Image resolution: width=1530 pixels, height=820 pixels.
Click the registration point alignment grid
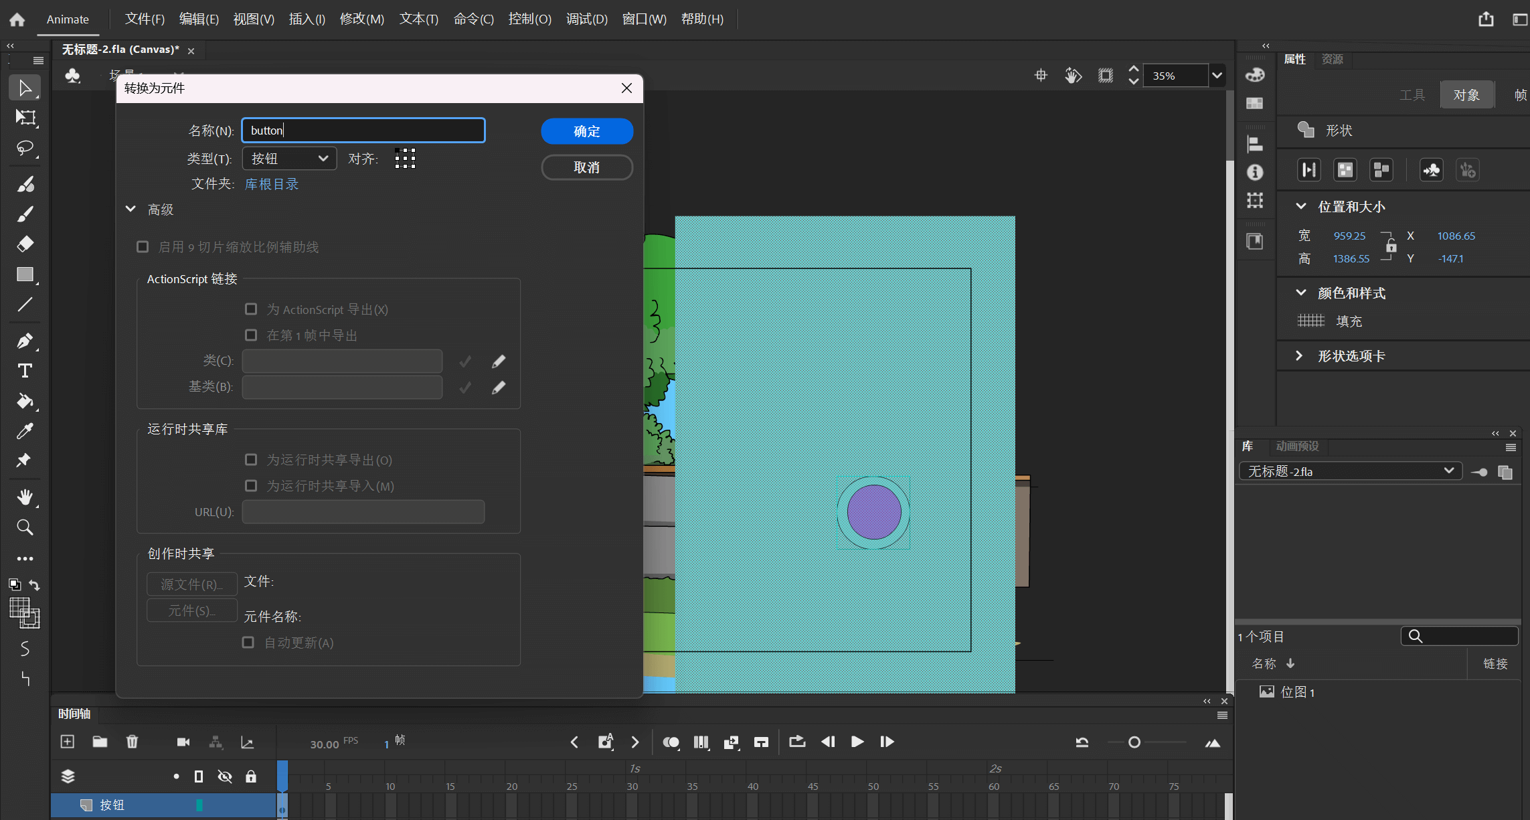(x=405, y=159)
